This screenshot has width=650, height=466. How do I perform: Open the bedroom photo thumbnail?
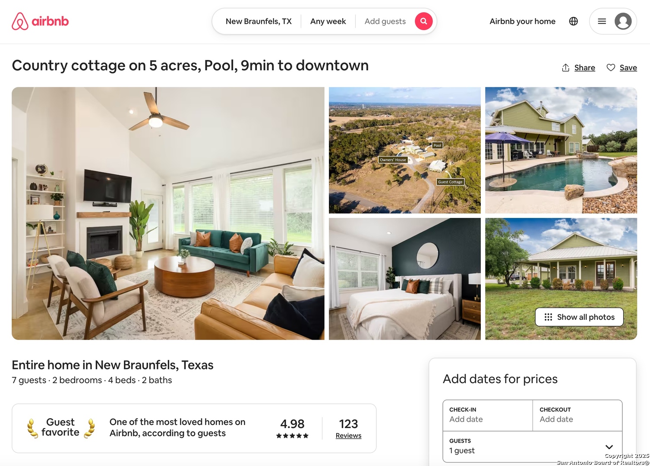pyautogui.click(x=405, y=279)
